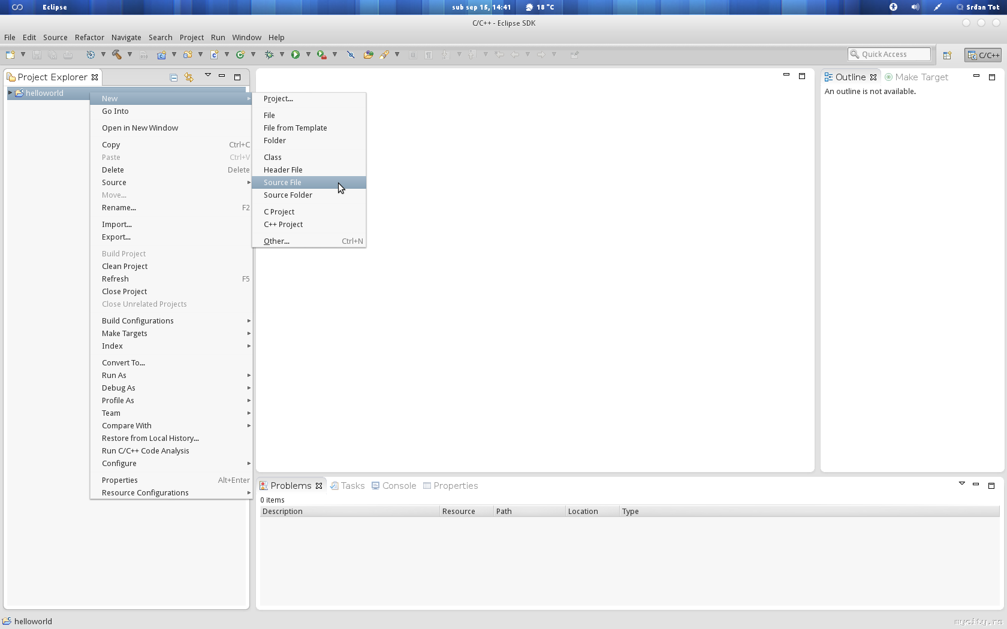Image resolution: width=1007 pixels, height=629 pixels.
Task: Expand the helloworld project tree node
Action: pos(10,93)
